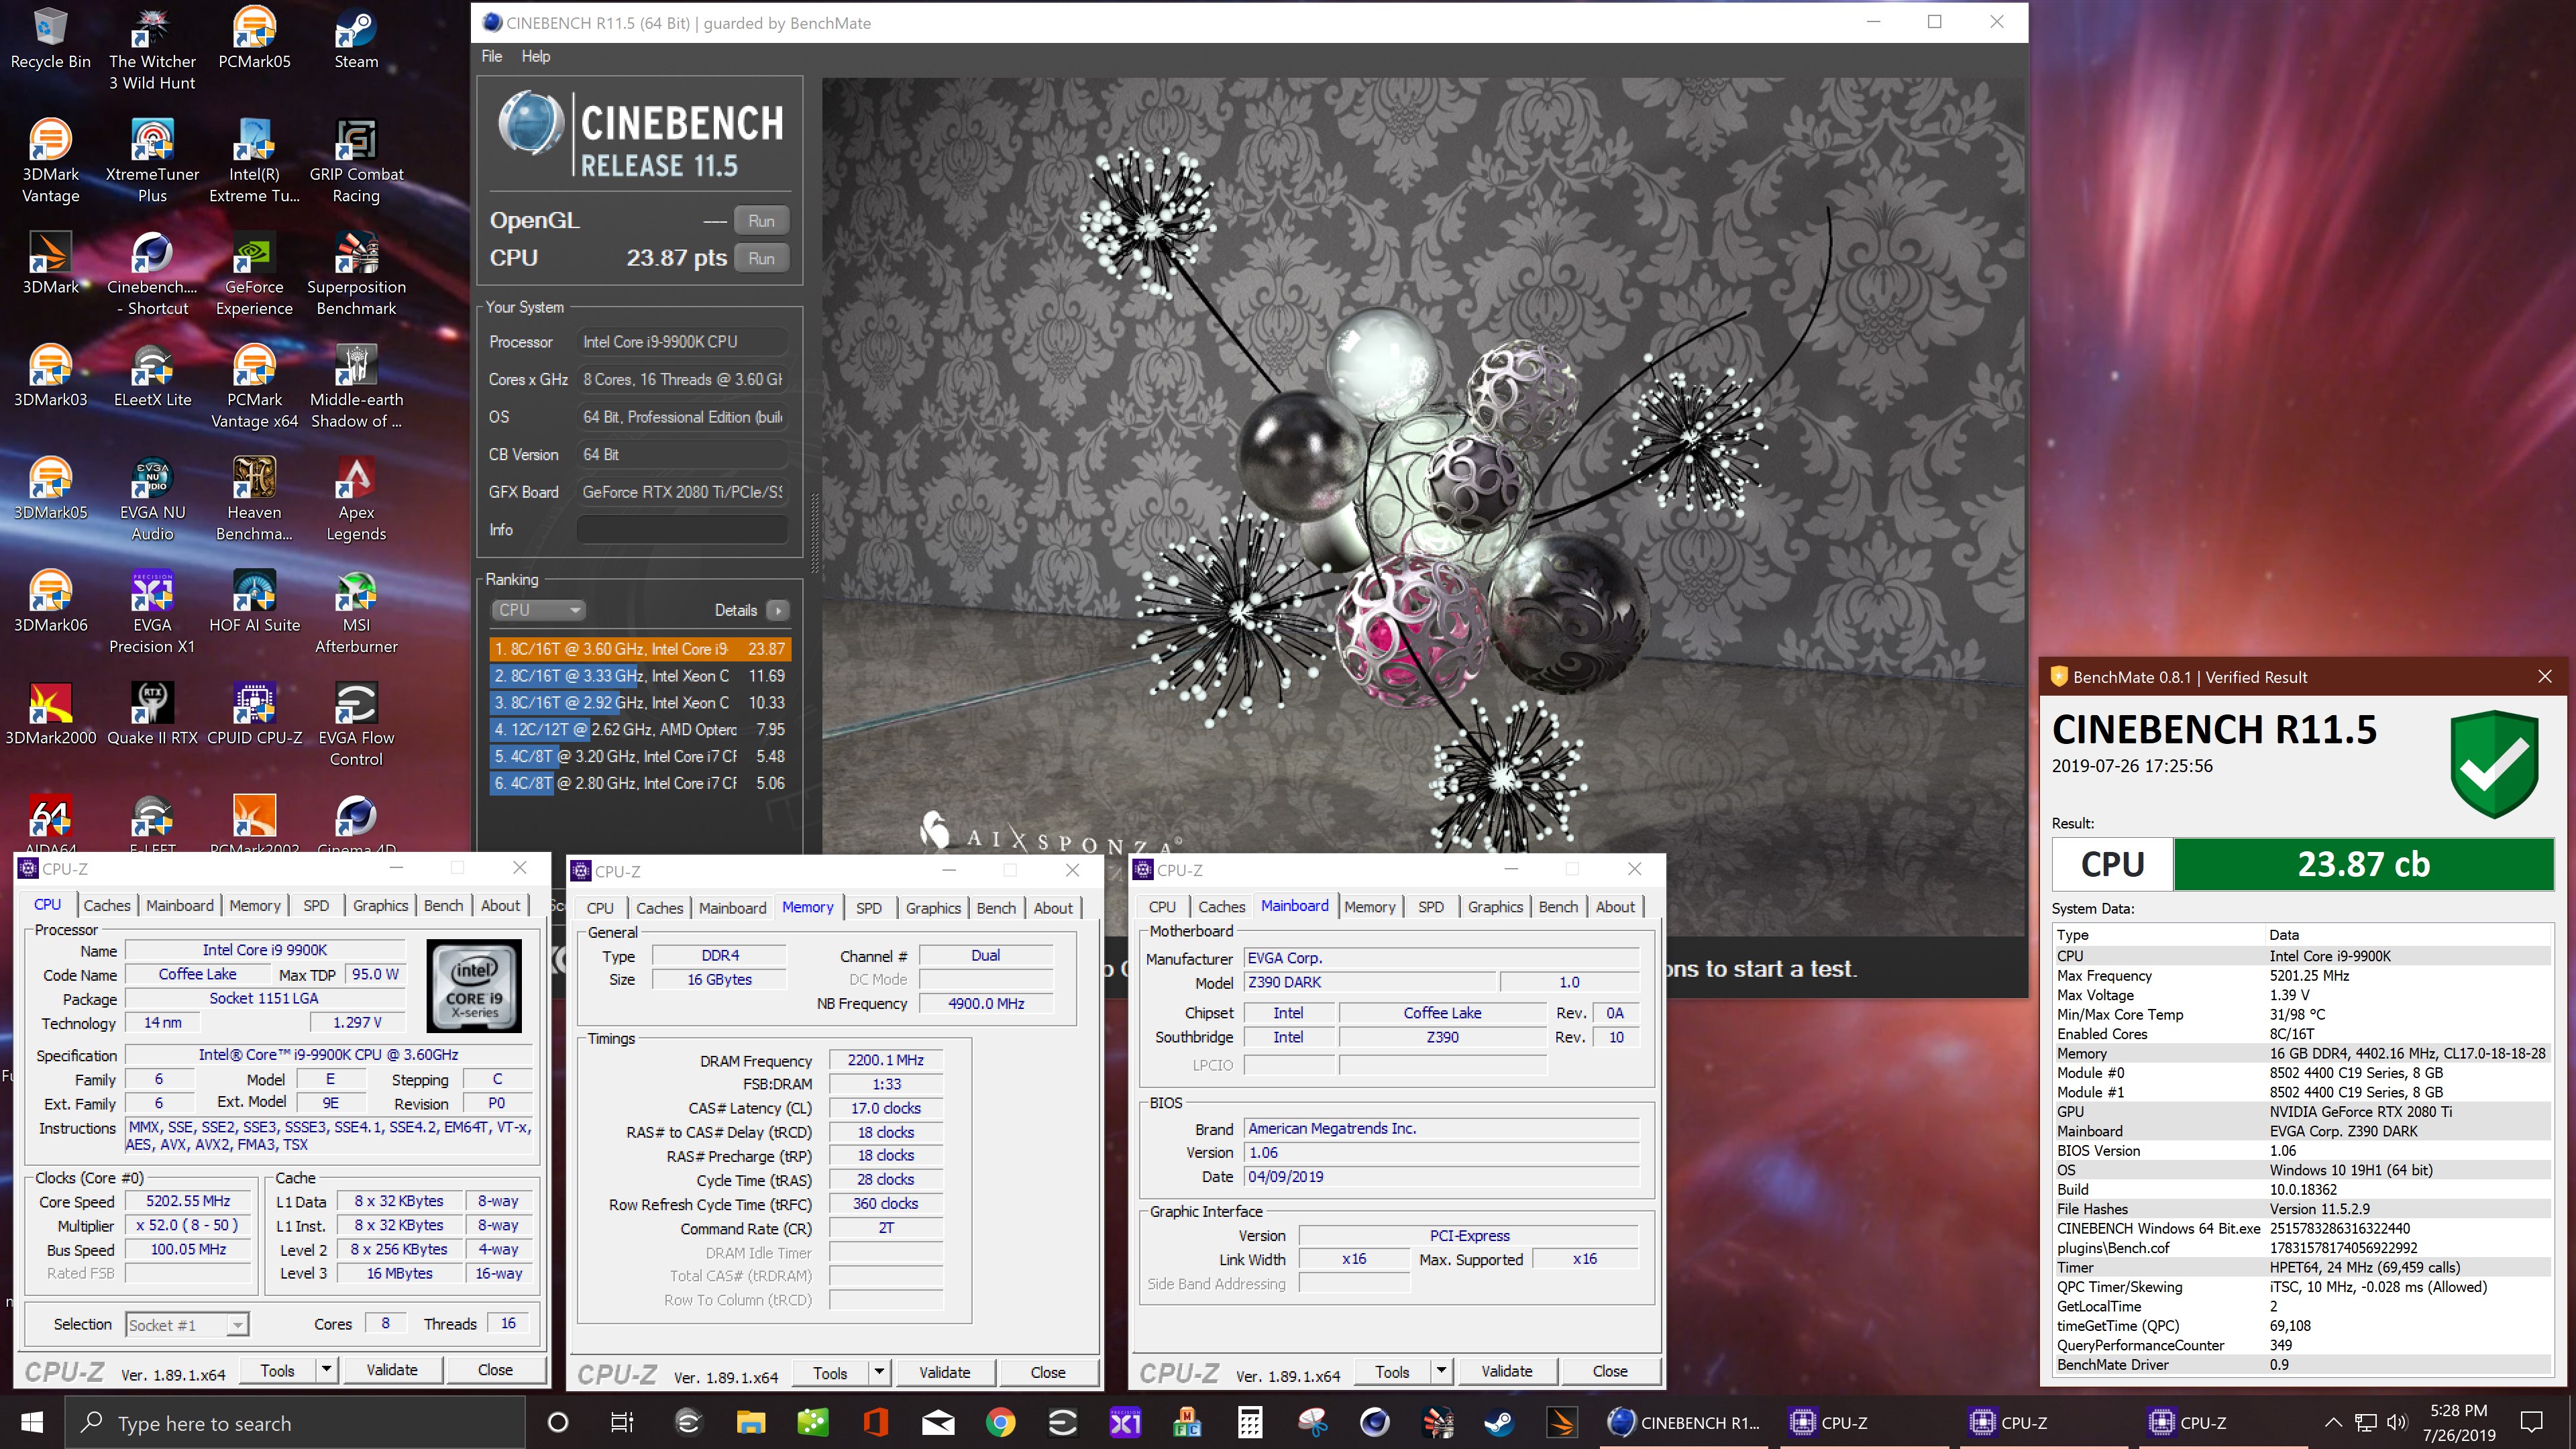
Task: Switch to SPD tab in Memory CPU-Z window
Action: pyautogui.click(x=869, y=908)
